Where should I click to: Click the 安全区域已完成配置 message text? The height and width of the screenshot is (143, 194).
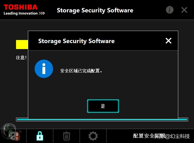(81, 70)
